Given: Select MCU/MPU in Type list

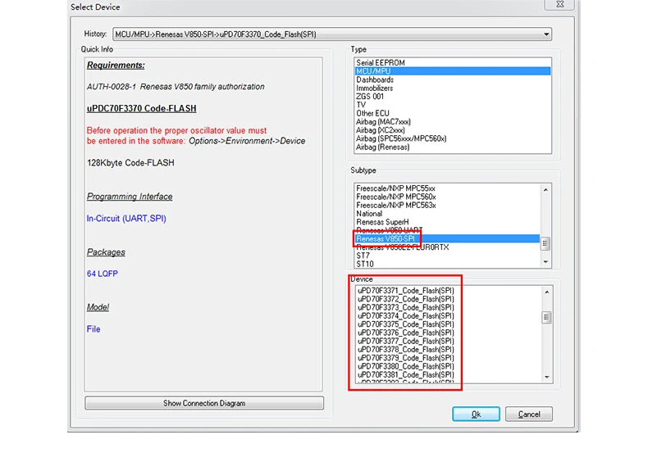Looking at the screenshot, I should 453,71.
